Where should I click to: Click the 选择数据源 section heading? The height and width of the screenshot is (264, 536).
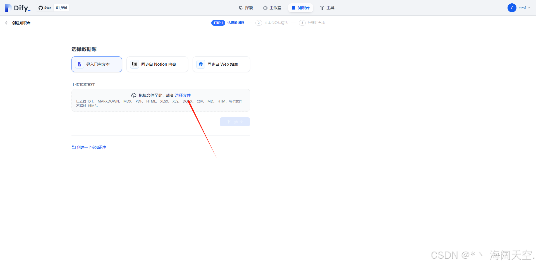click(84, 49)
